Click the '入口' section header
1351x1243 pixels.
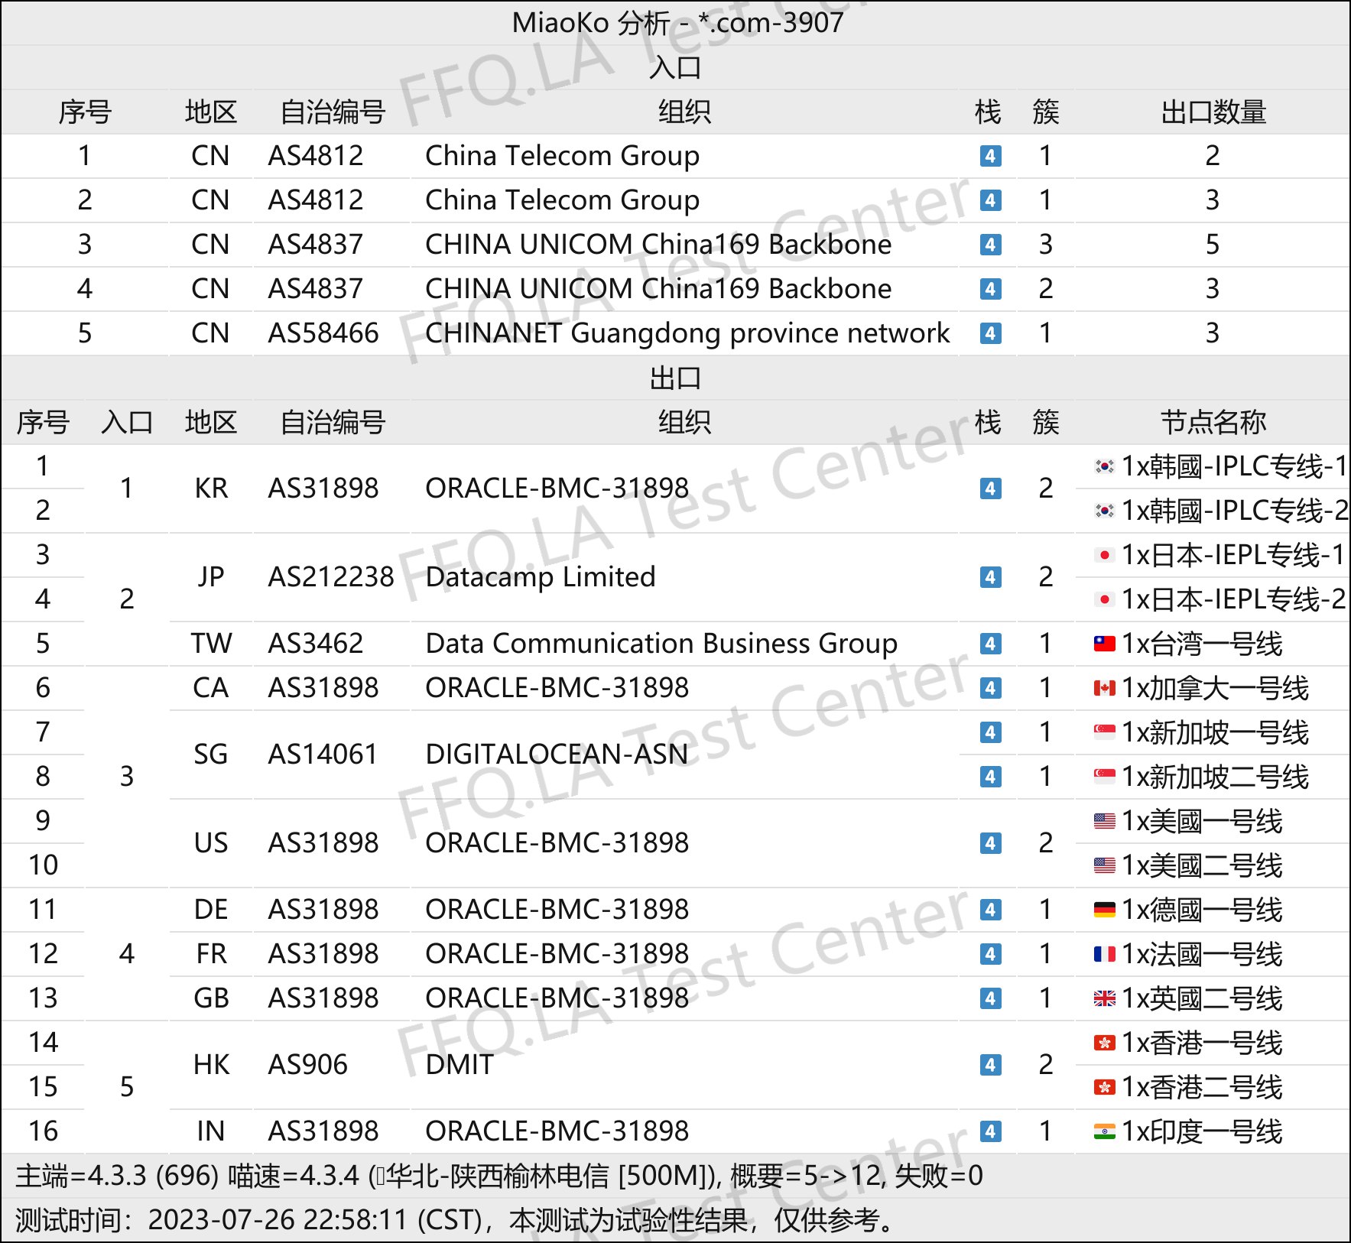(x=675, y=67)
